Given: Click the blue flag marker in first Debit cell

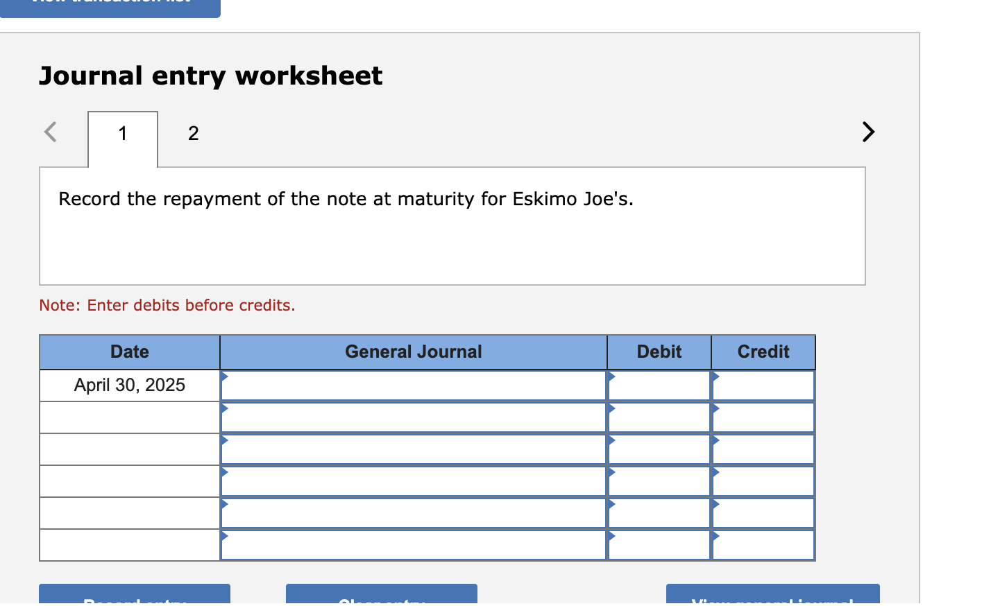Looking at the screenshot, I should point(611,376).
